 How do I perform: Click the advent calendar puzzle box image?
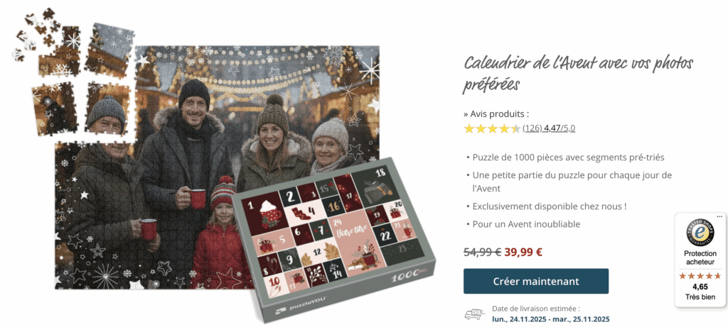pos(334,238)
